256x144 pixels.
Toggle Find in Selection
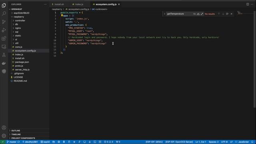[227, 14]
